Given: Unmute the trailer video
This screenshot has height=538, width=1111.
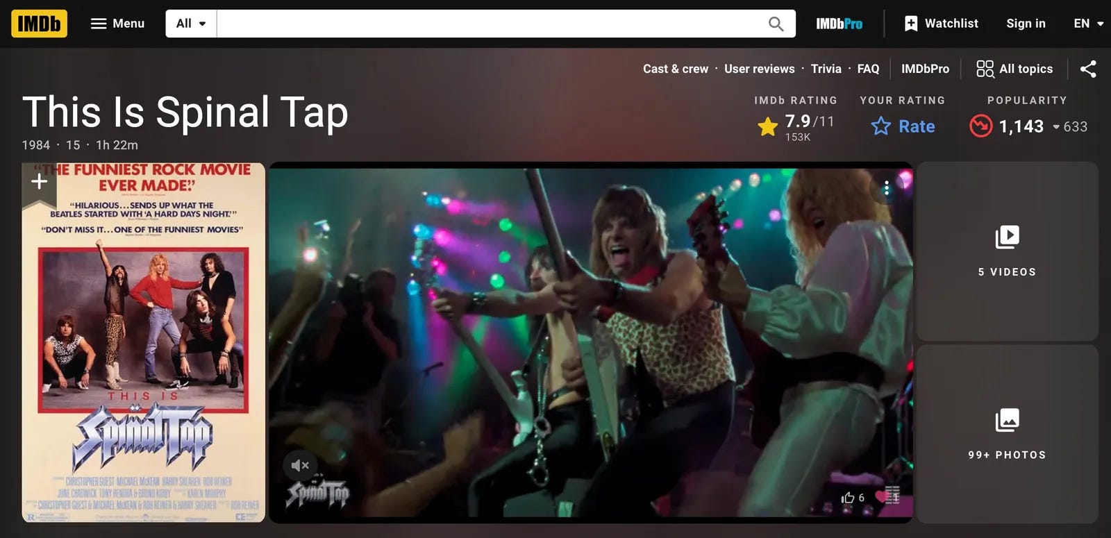Looking at the screenshot, I should 300,465.
